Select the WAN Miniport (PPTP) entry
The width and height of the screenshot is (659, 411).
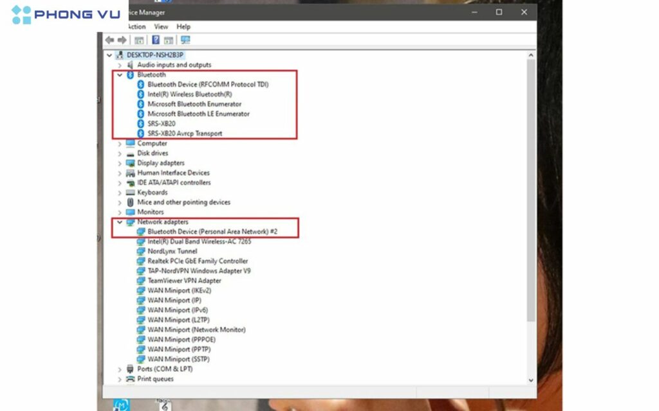point(179,349)
